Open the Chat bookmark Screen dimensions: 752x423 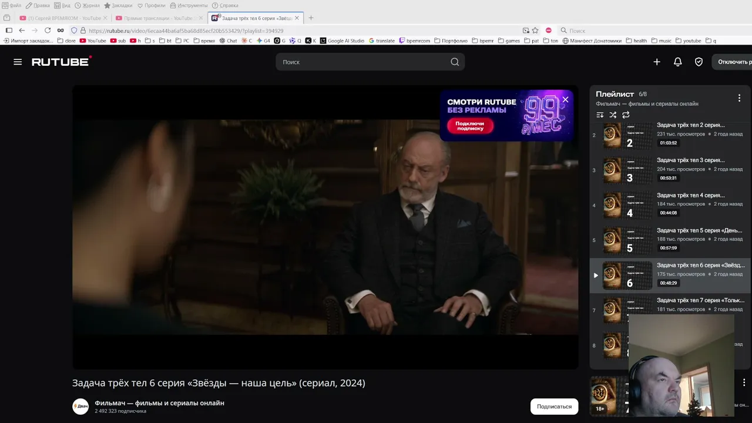click(228, 41)
